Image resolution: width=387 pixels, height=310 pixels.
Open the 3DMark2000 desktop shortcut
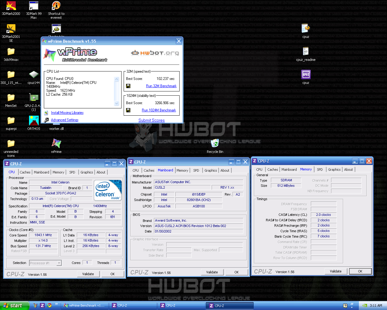11,6
